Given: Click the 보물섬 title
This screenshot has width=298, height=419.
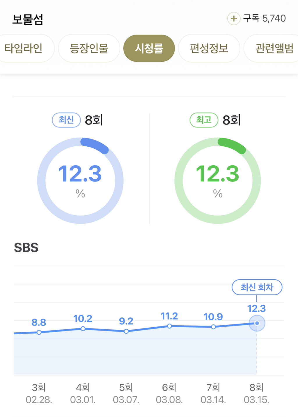Looking at the screenshot, I should tap(28, 19).
